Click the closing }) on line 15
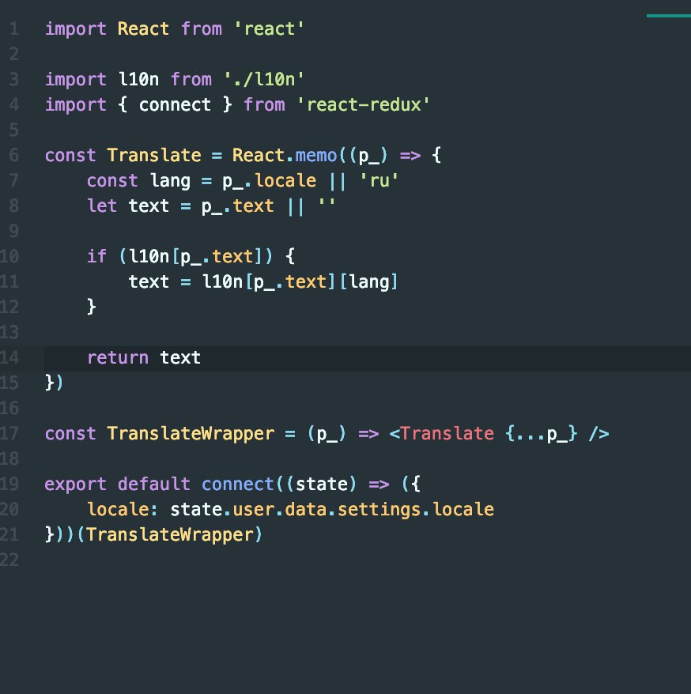The image size is (691, 694). click(x=54, y=383)
